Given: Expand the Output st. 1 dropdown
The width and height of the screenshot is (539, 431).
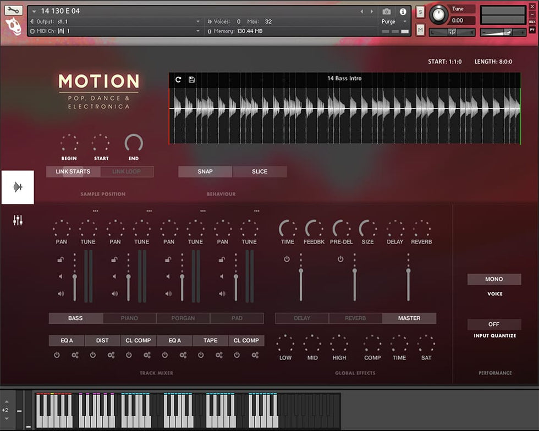Looking at the screenshot, I should point(198,21).
